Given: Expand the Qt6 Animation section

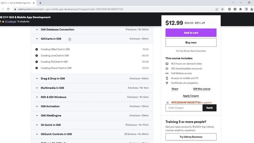Looking at the screenshot, I should coord(92,106).
